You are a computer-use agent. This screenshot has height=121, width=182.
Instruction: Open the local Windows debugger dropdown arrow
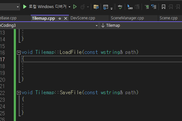pyautogui.click(x=70, y=7)
